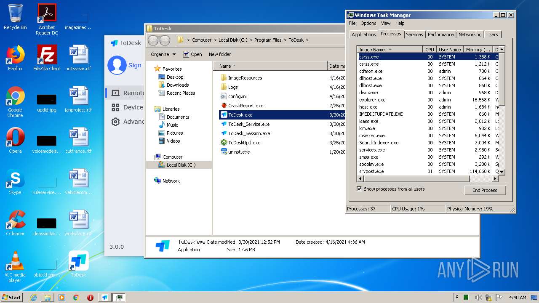The image size is (539, 303).
Task: Sort processes by CPU column
Action: click(x=429, y=49)
